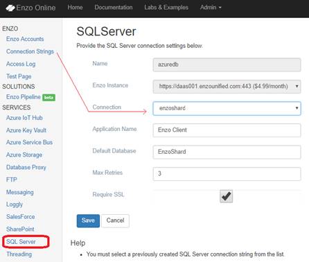Click the Require SSL label
Image resolution: width=309 pixels, height=262 pixels.
[x=108, y=195]
